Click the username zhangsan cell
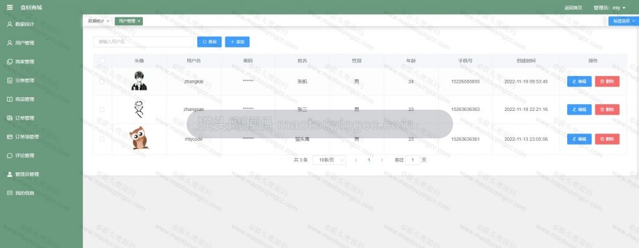Viewport: 639px width, 248px height. 193,110
